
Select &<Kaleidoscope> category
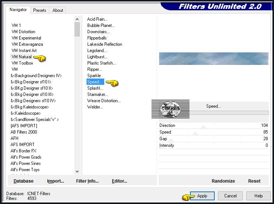tap(26, 113)
